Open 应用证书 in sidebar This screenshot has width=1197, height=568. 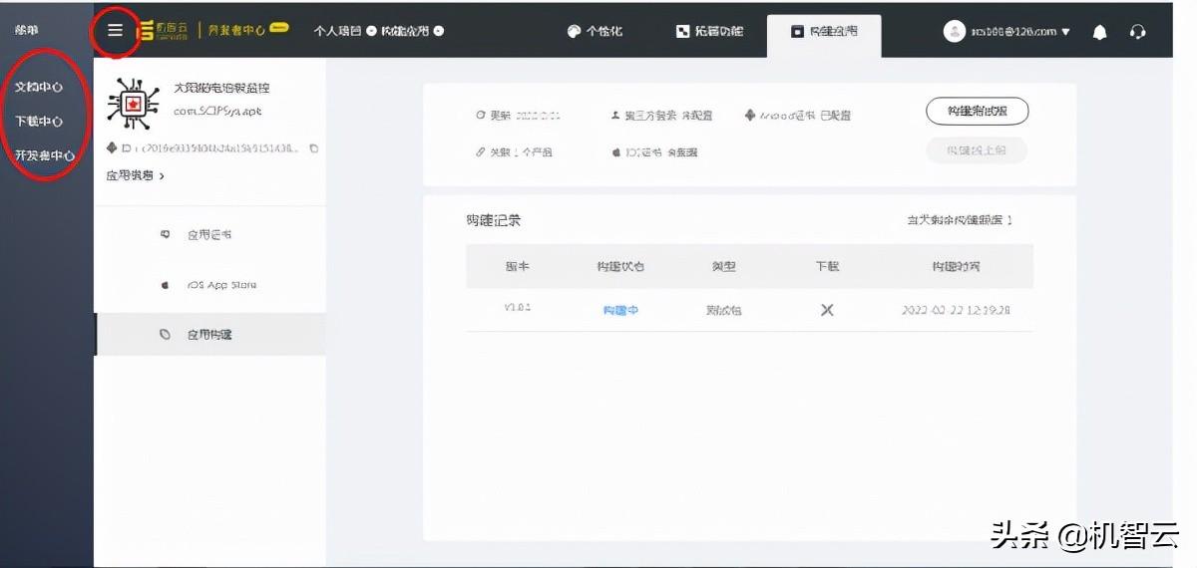click(x=209, y=235)
